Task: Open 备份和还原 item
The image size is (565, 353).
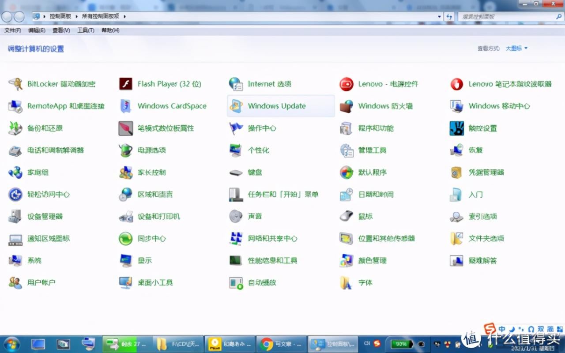Action: coord(36,128)
